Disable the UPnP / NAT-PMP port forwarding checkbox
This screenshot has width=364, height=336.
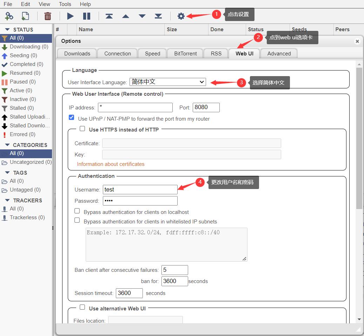pos(71,117)
